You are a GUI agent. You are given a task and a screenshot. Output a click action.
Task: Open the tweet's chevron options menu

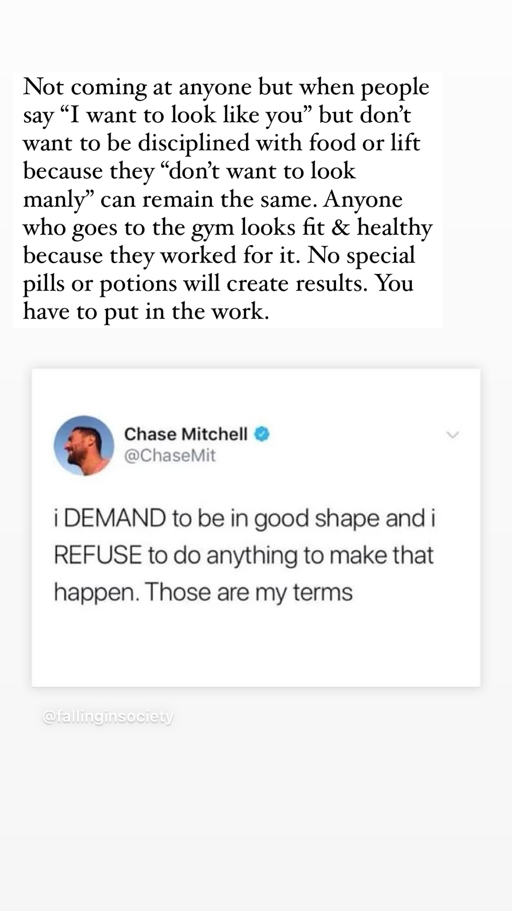[452, 435]
